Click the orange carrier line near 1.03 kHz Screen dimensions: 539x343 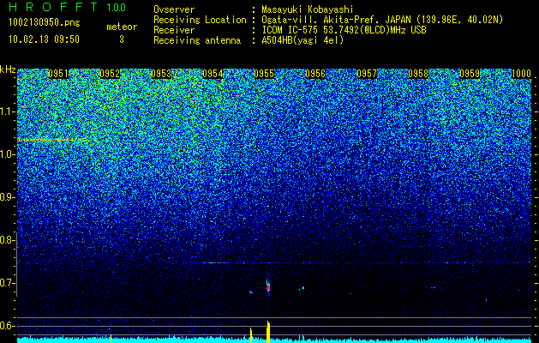tap(58, 140)
